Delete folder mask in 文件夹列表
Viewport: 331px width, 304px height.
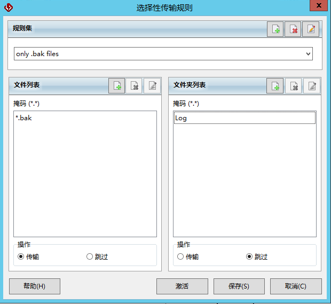pos(294,85)
